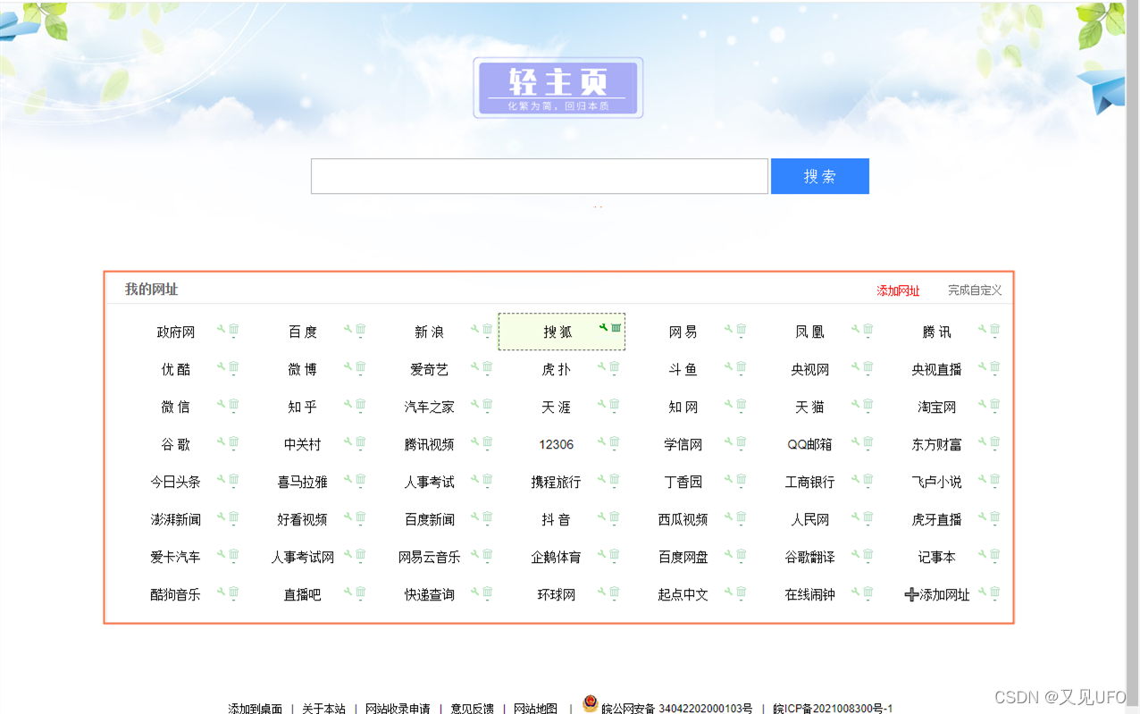
Task: Click the trash icon next to 12306
Action: [616, 442]
